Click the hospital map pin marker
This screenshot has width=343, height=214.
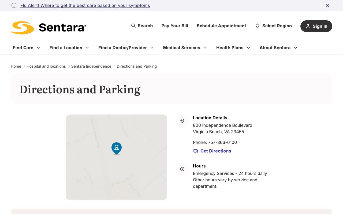116,148
